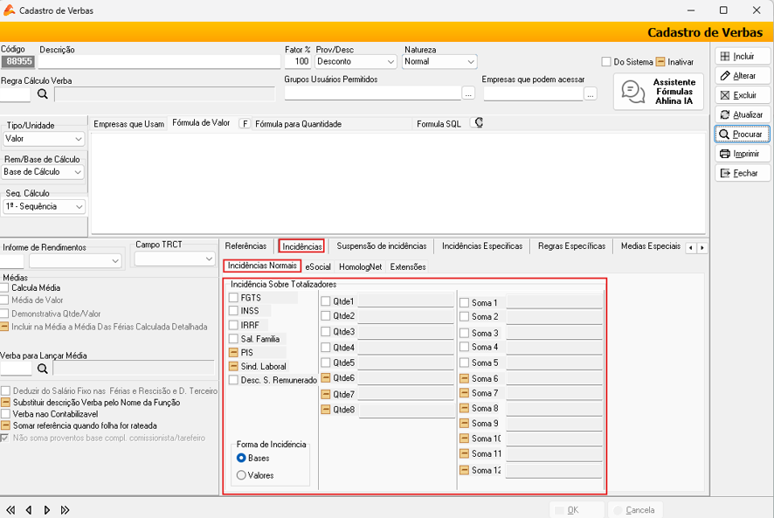Go to previous record arrow
Viewport: 774px width, 518px height.
[x=29, y=510]
